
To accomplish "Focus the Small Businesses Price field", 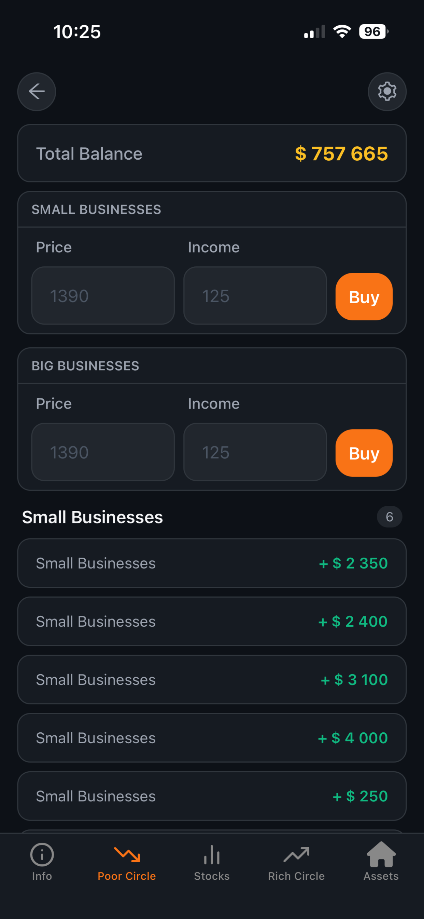I will [103, 295].
